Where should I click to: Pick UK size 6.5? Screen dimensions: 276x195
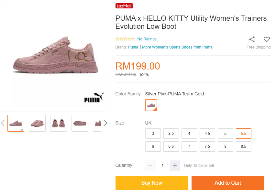click(x=171, y=146)
